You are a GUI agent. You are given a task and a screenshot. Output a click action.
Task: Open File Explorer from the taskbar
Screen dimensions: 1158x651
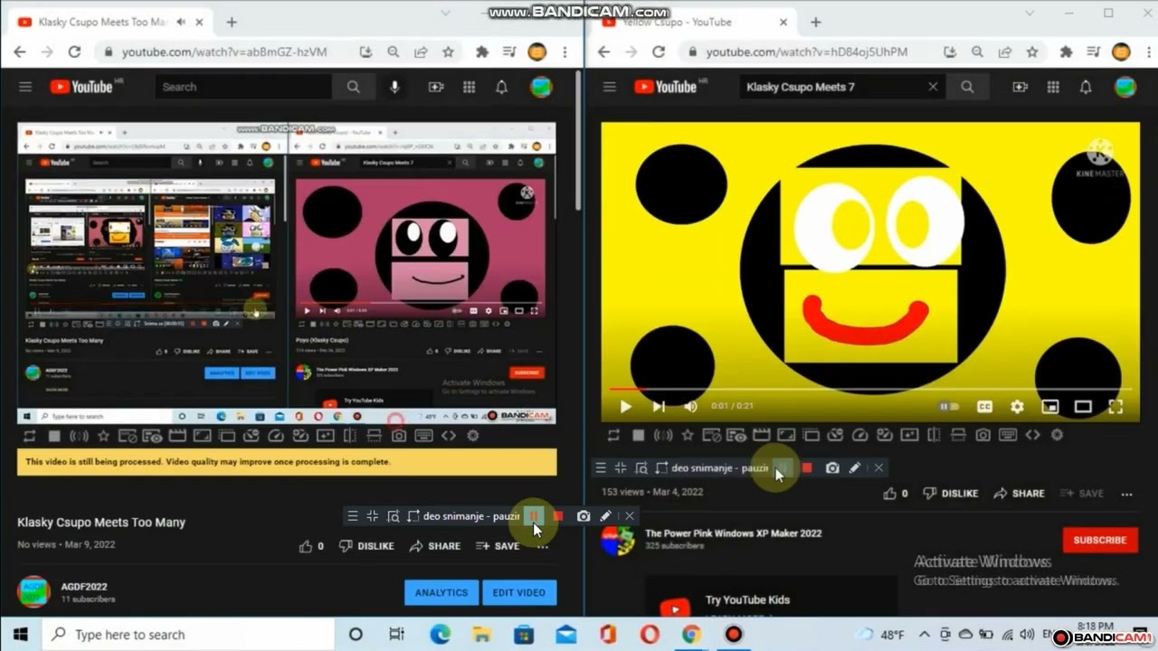coord(481,635)
